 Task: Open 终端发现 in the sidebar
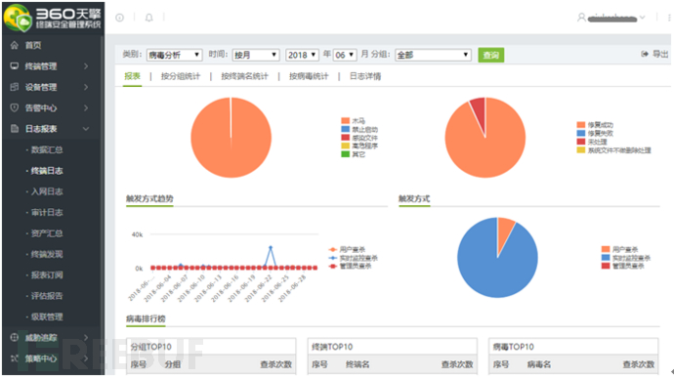47,254
